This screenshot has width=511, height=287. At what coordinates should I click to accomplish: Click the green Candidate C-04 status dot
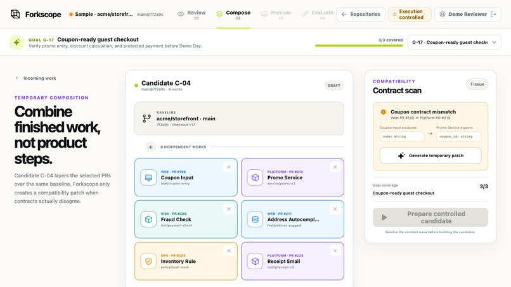(136, 86)
